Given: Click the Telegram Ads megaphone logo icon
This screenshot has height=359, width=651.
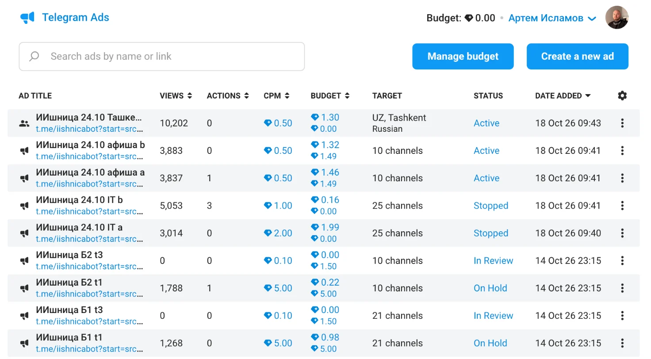Looking at the screenshot, I should coord(27,18).
